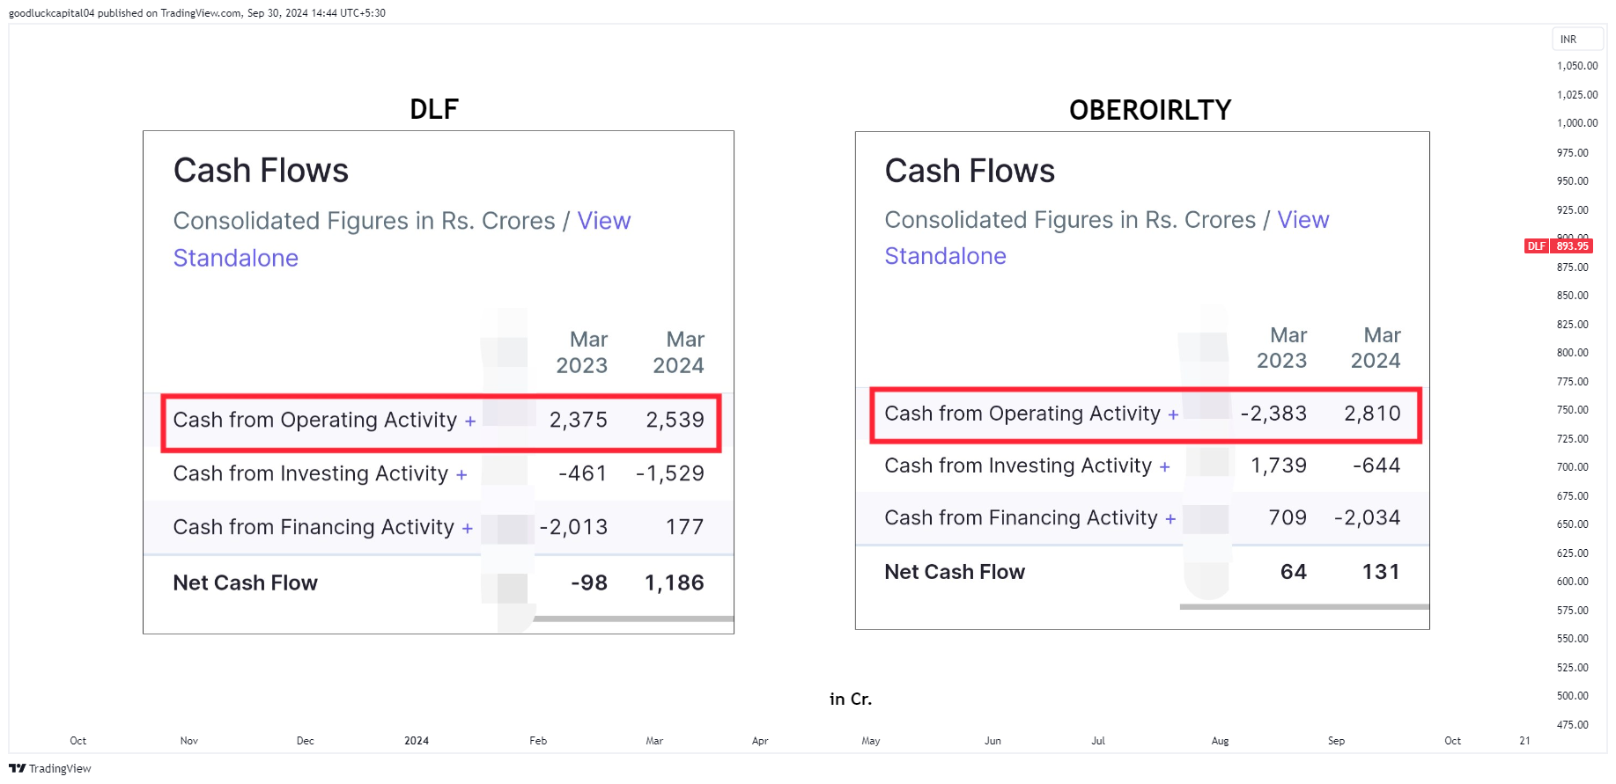1616x784 pixels.
Task: Click OBEROIRLTY investing cash value -644
Action: (1376, 465)
